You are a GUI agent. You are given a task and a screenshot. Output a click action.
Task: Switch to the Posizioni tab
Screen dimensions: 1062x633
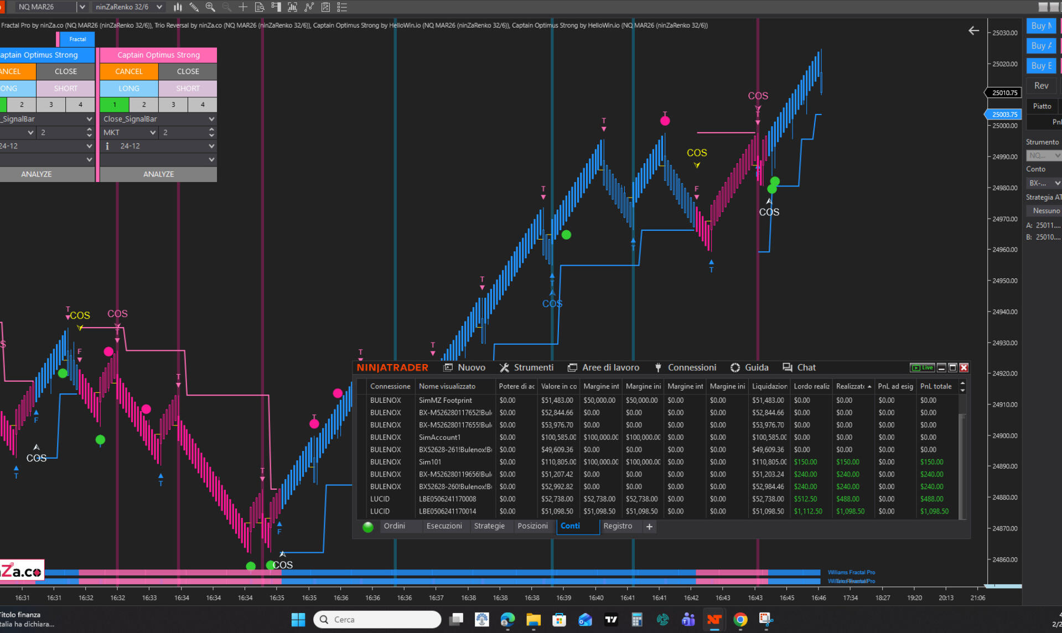coord(532,526)
